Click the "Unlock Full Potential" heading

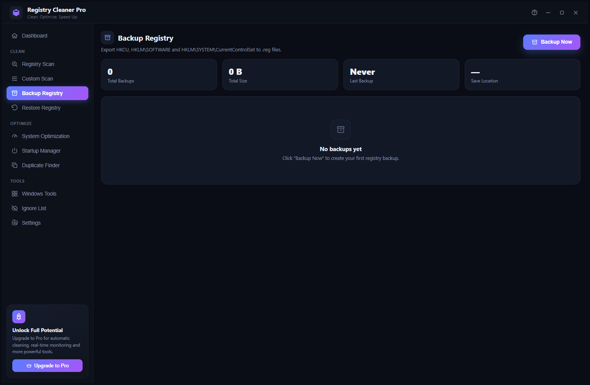(38, 330)
